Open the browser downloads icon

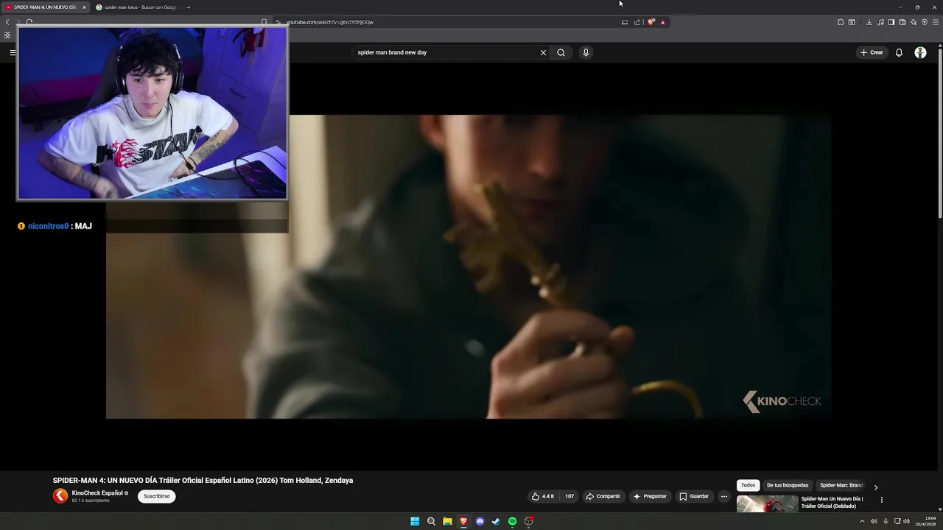869,22
